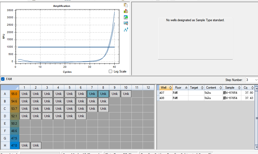This screenshot has height=154, width=258.
Task: Click Unkn content cell in row A08
Action: [213, 98]
